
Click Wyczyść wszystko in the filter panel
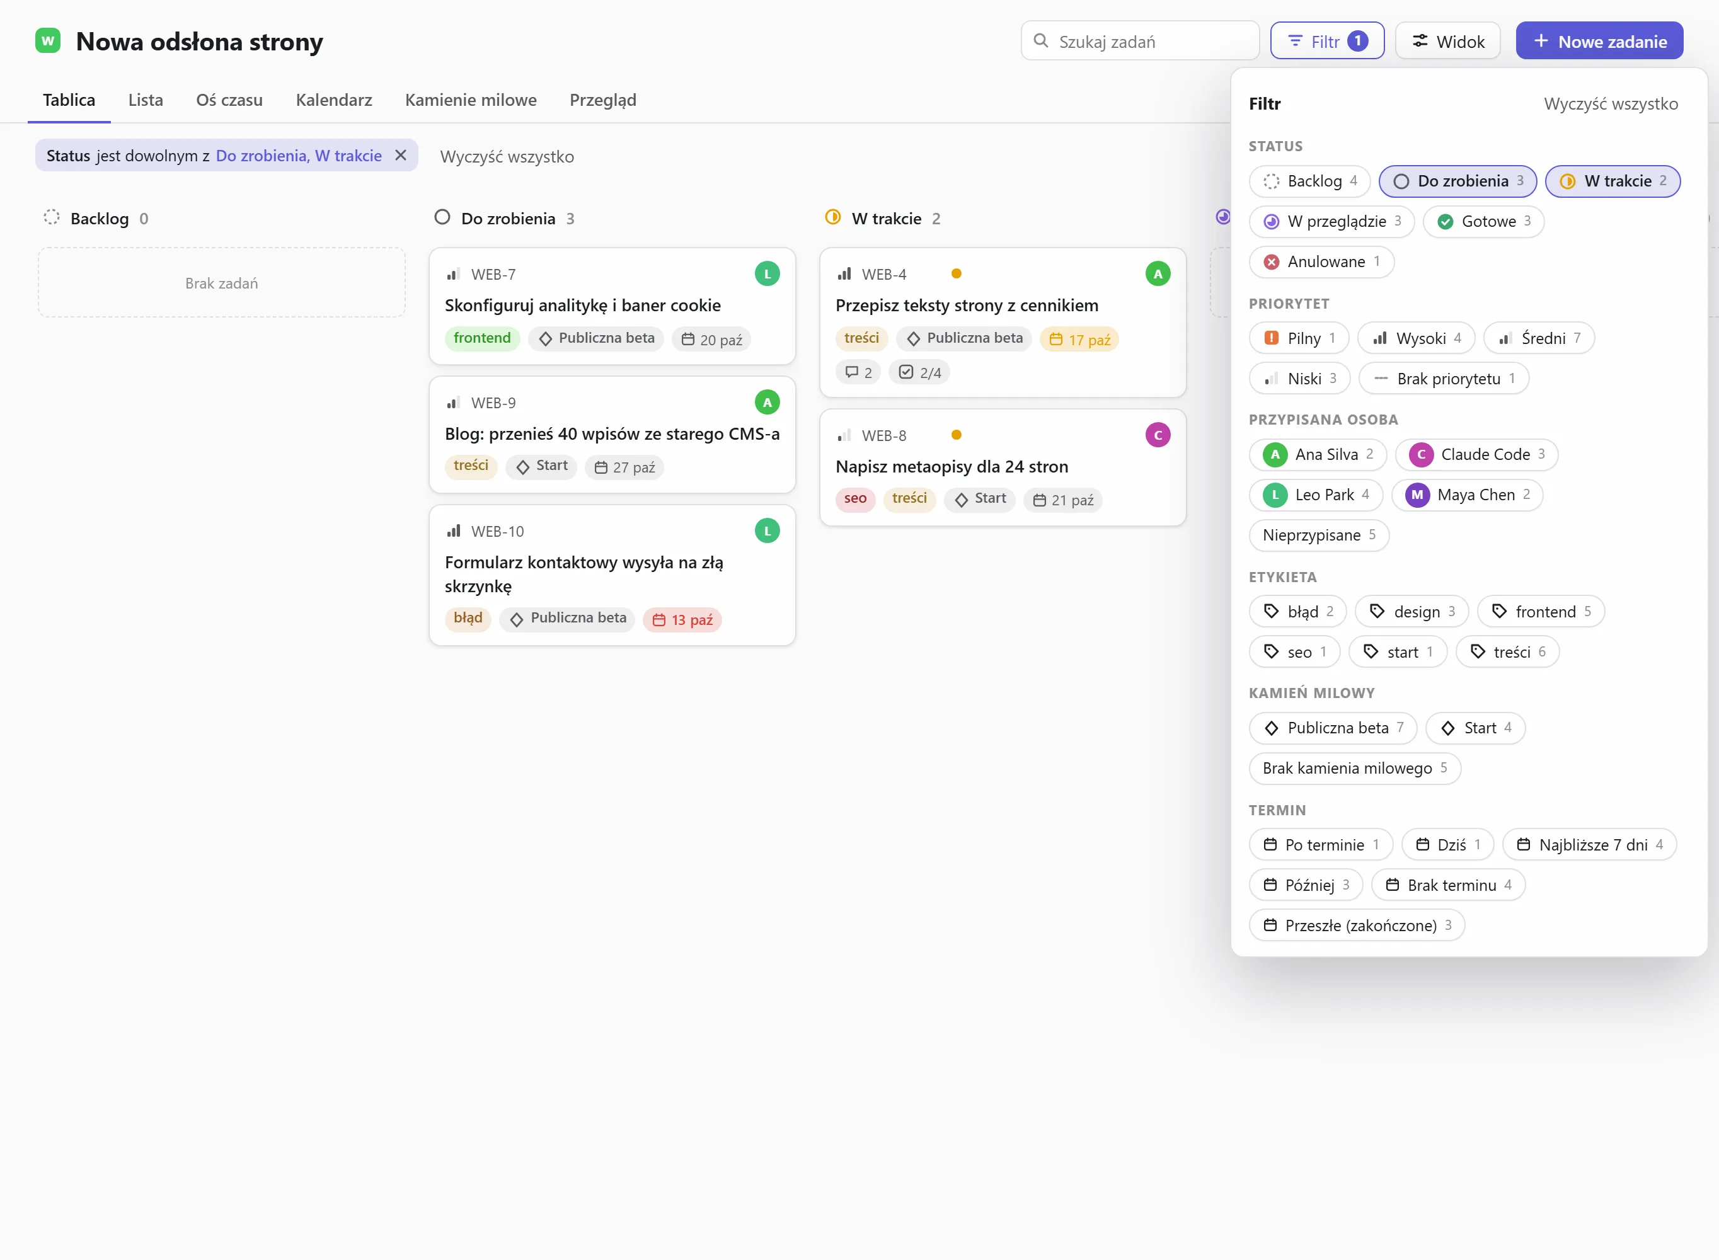click(1611, 104)
